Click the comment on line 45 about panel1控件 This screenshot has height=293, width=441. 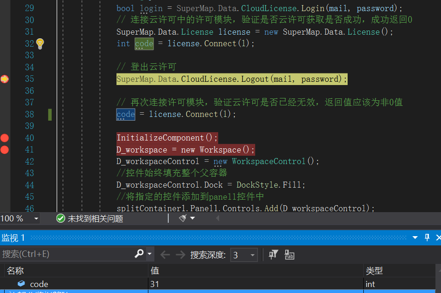pos(190,196)
